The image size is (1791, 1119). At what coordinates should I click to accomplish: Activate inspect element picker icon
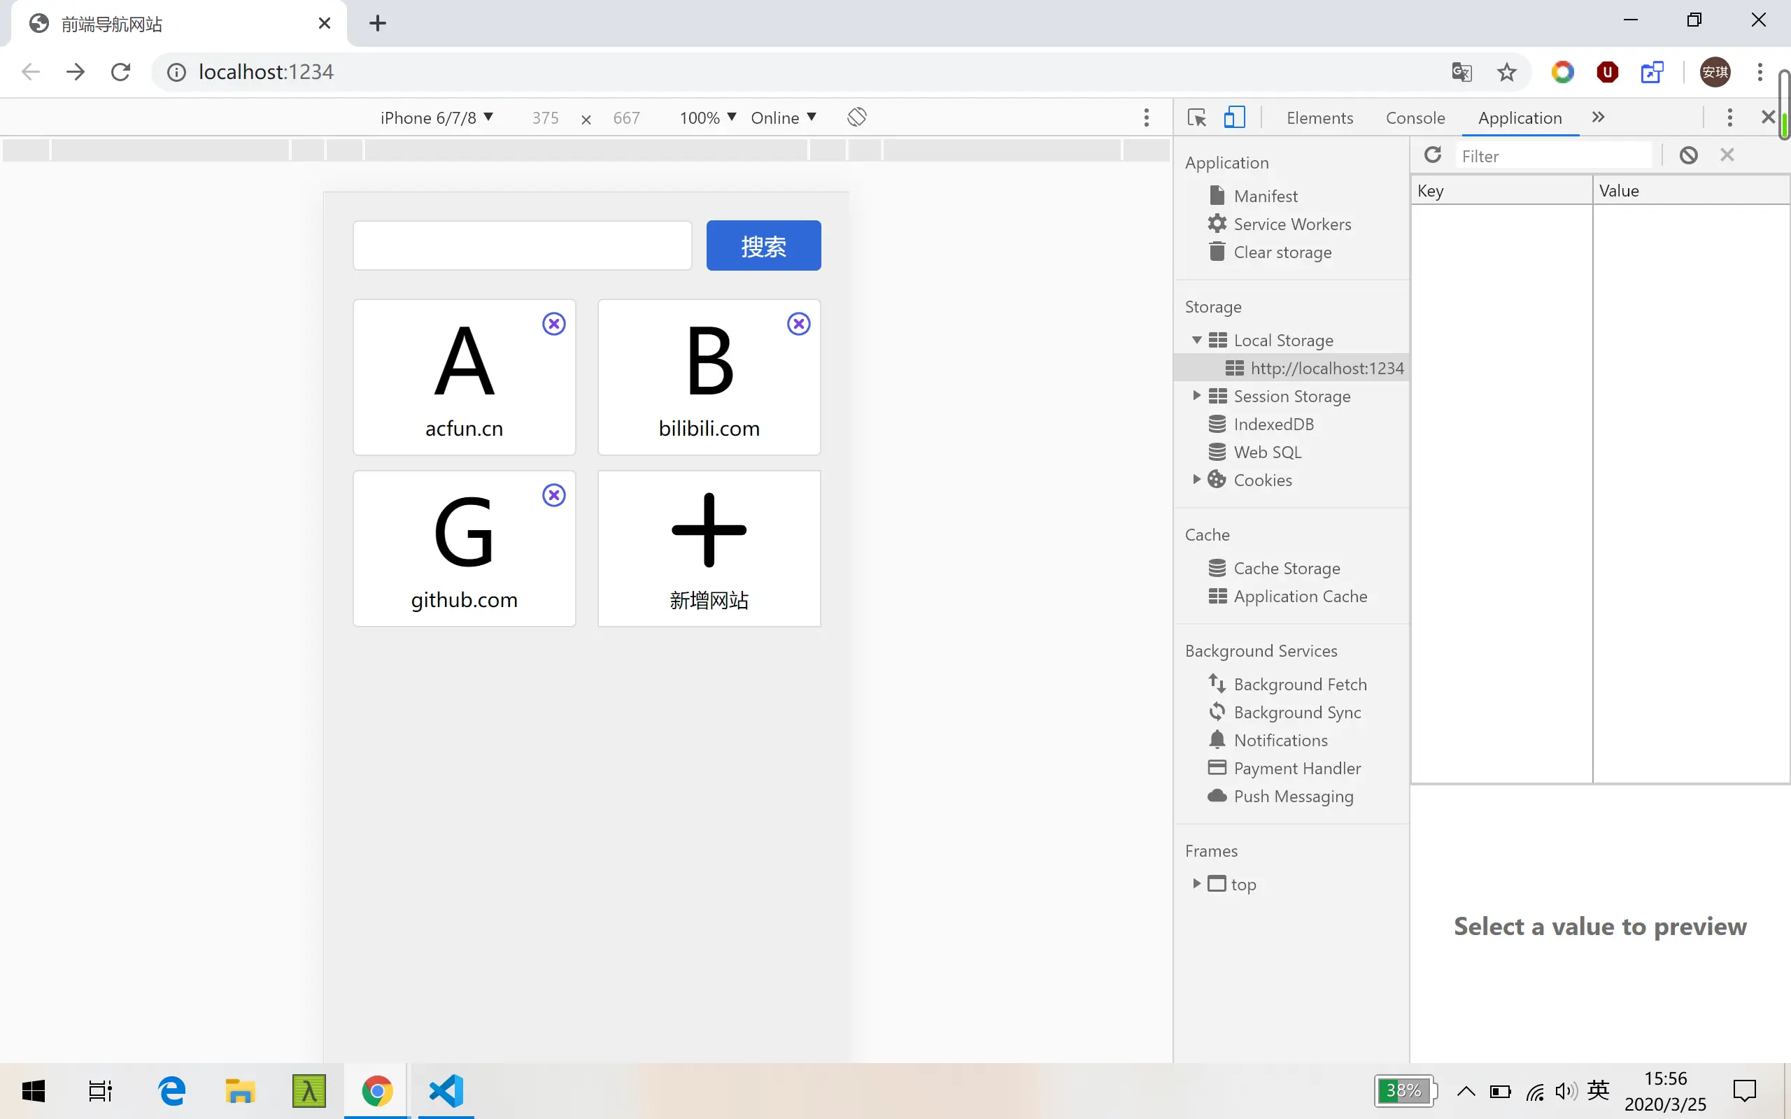(x=1196, y=117)
